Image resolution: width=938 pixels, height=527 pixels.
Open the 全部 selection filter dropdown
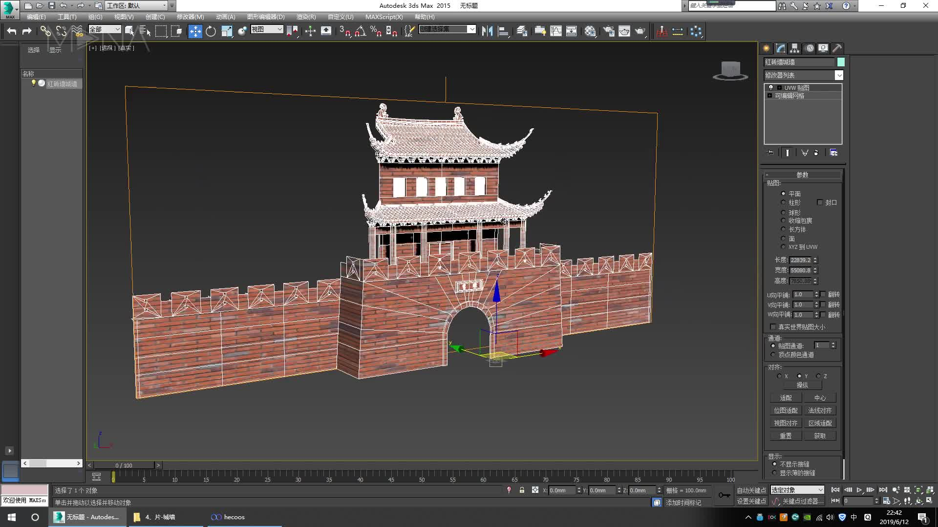105,29
